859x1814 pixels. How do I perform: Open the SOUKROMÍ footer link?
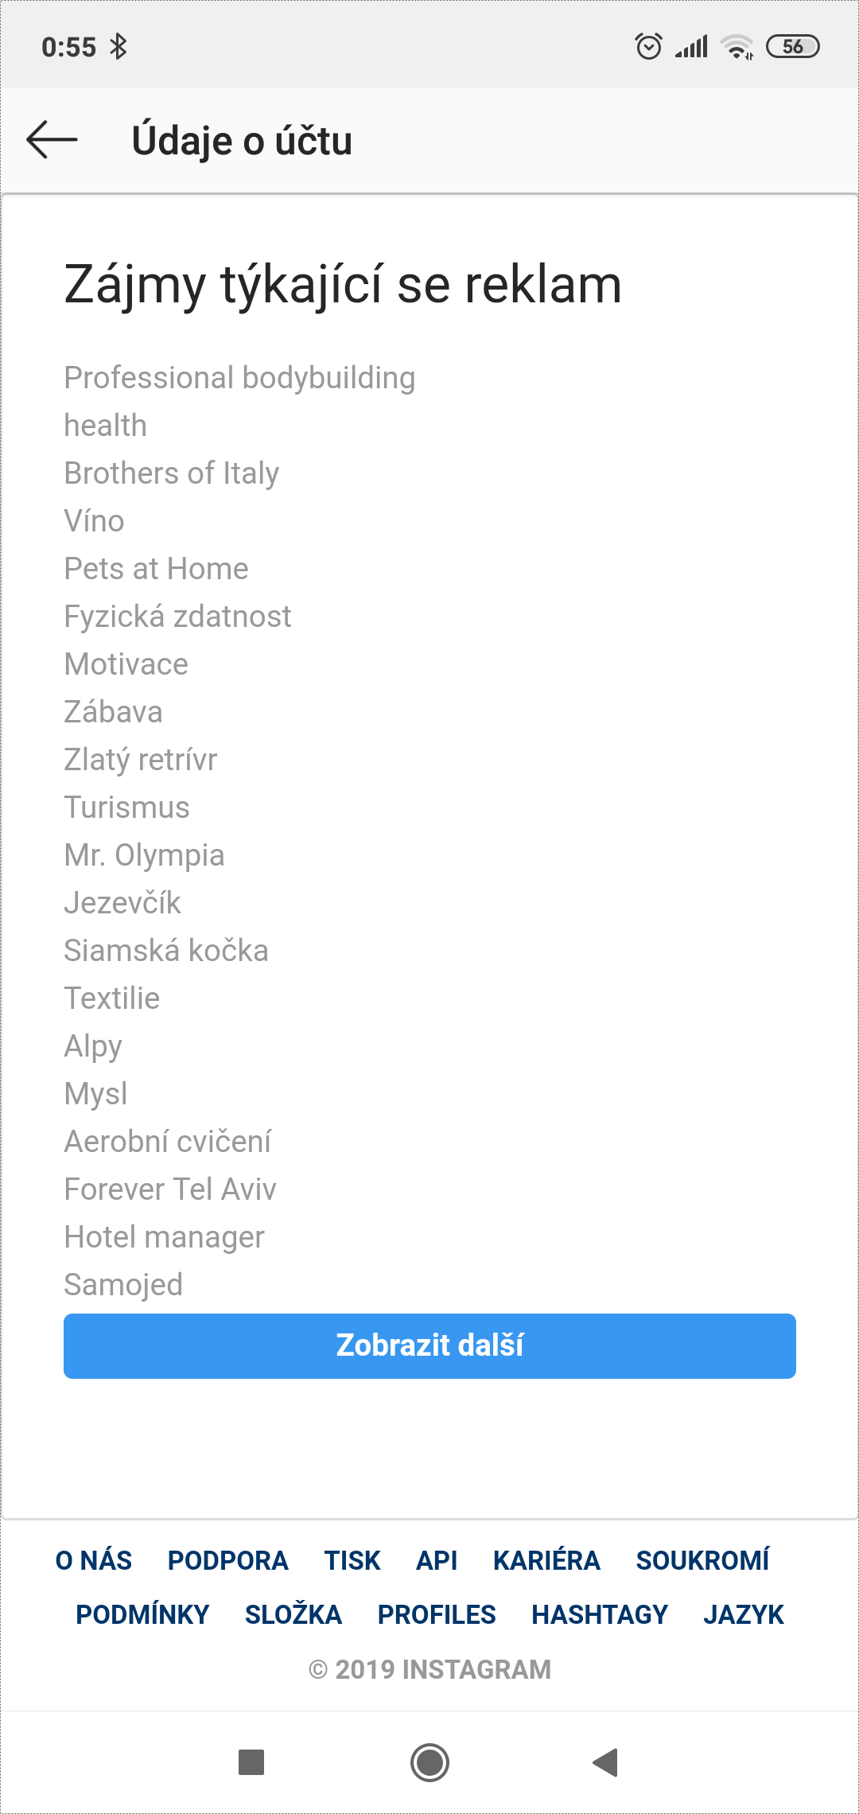(x=702, y=1560)
